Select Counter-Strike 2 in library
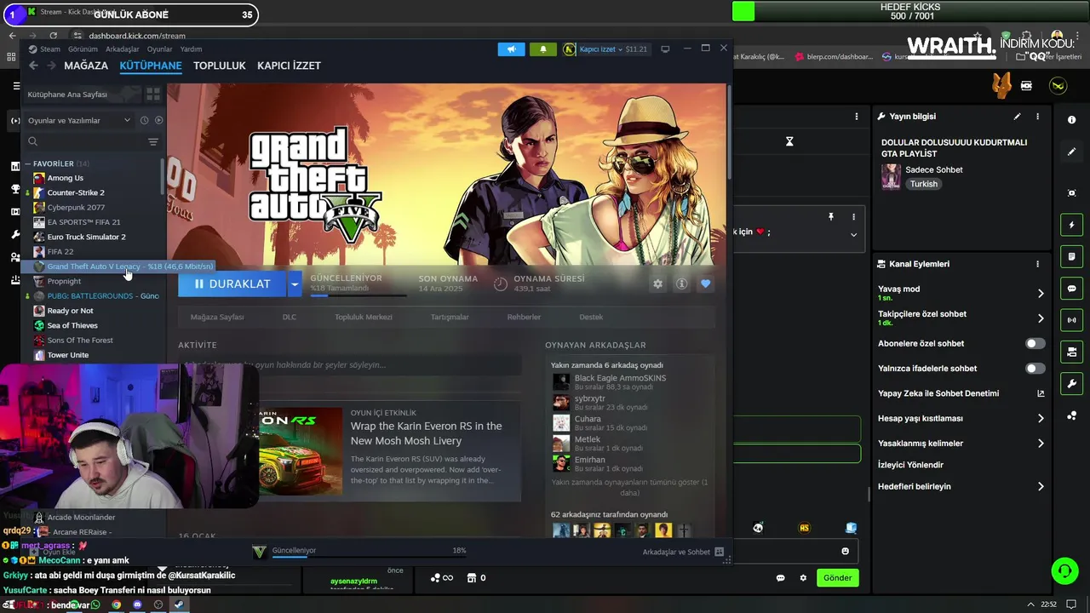 (x=76, y=193)
